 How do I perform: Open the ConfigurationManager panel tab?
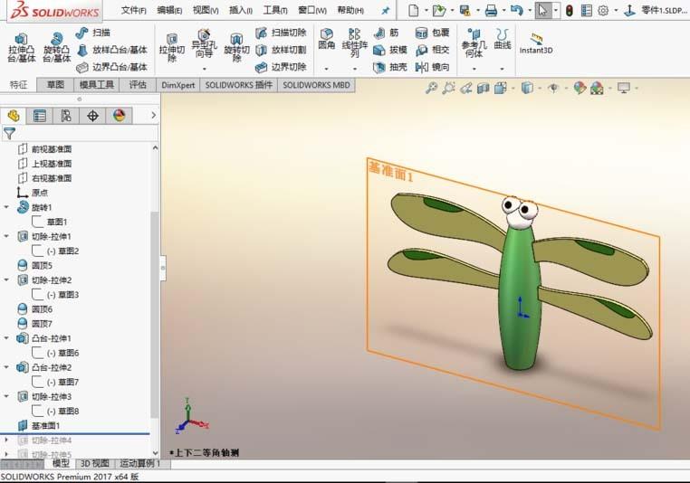[66, 116]
